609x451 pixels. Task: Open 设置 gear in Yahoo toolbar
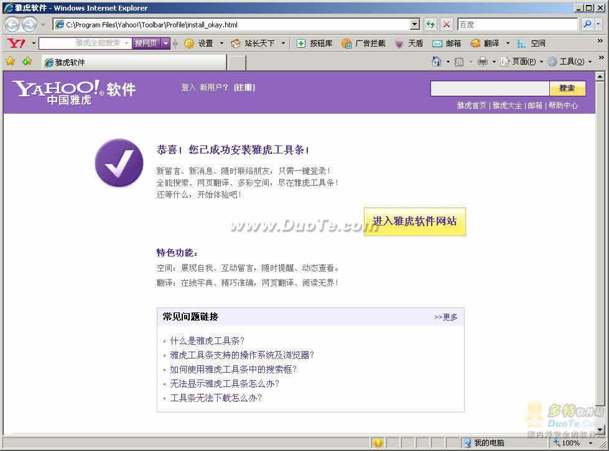(199, 43)
